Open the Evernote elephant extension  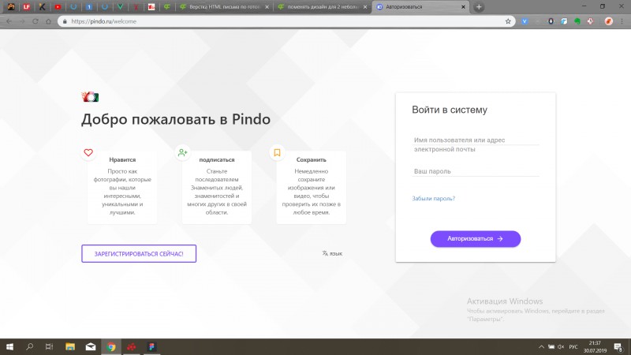click(577, 21)
